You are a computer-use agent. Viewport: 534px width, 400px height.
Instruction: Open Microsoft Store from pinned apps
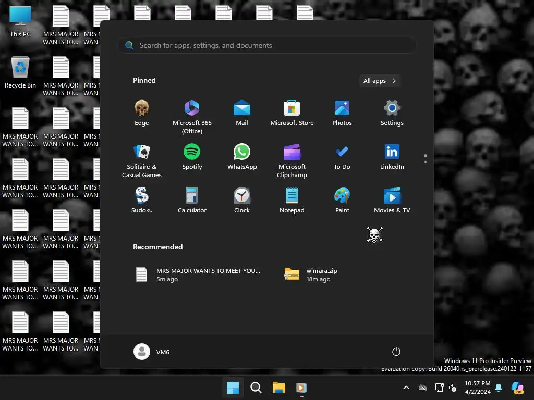292,113
